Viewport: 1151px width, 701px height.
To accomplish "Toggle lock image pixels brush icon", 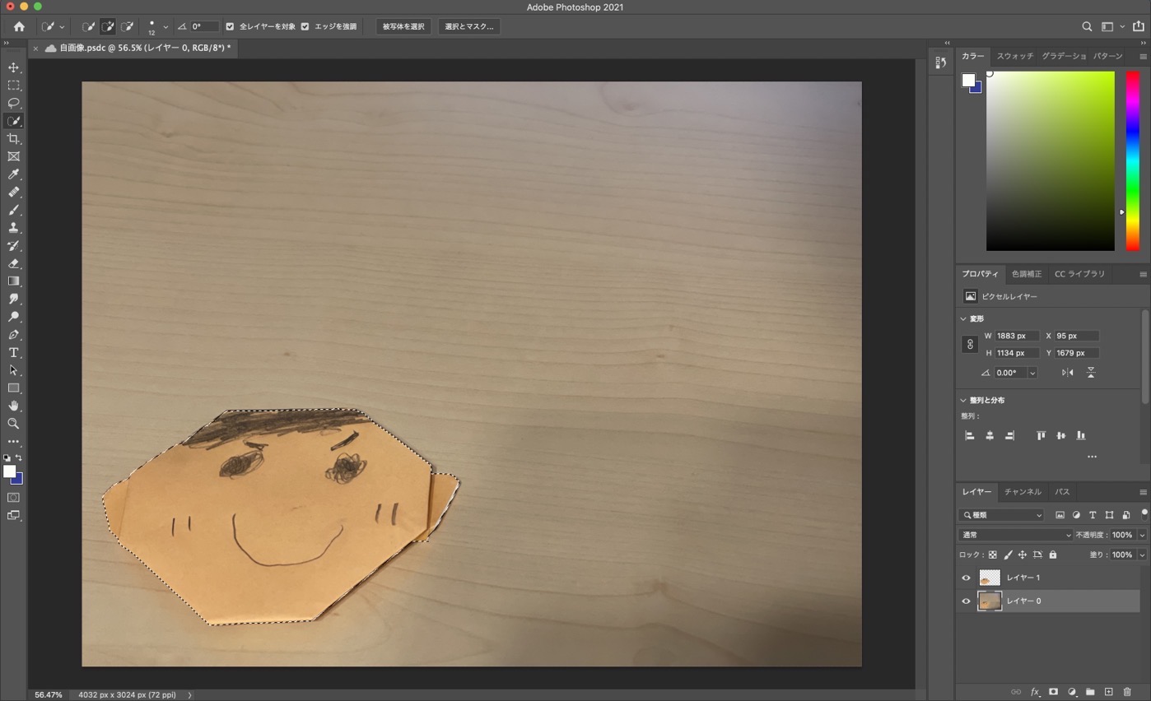I will click(1008, 555).
